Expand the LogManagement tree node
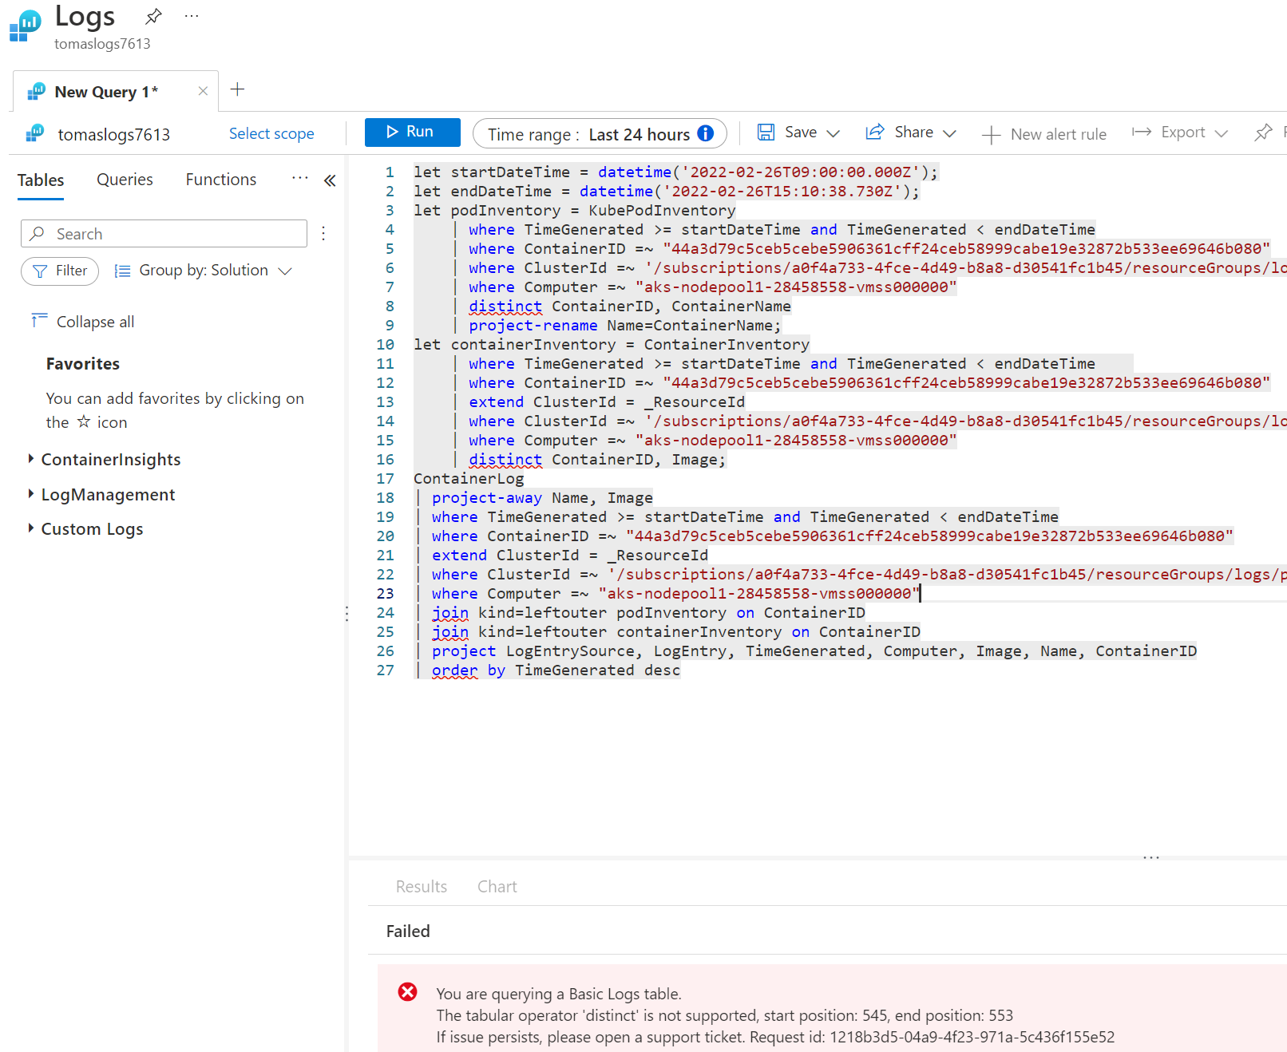 pos(31,494)
